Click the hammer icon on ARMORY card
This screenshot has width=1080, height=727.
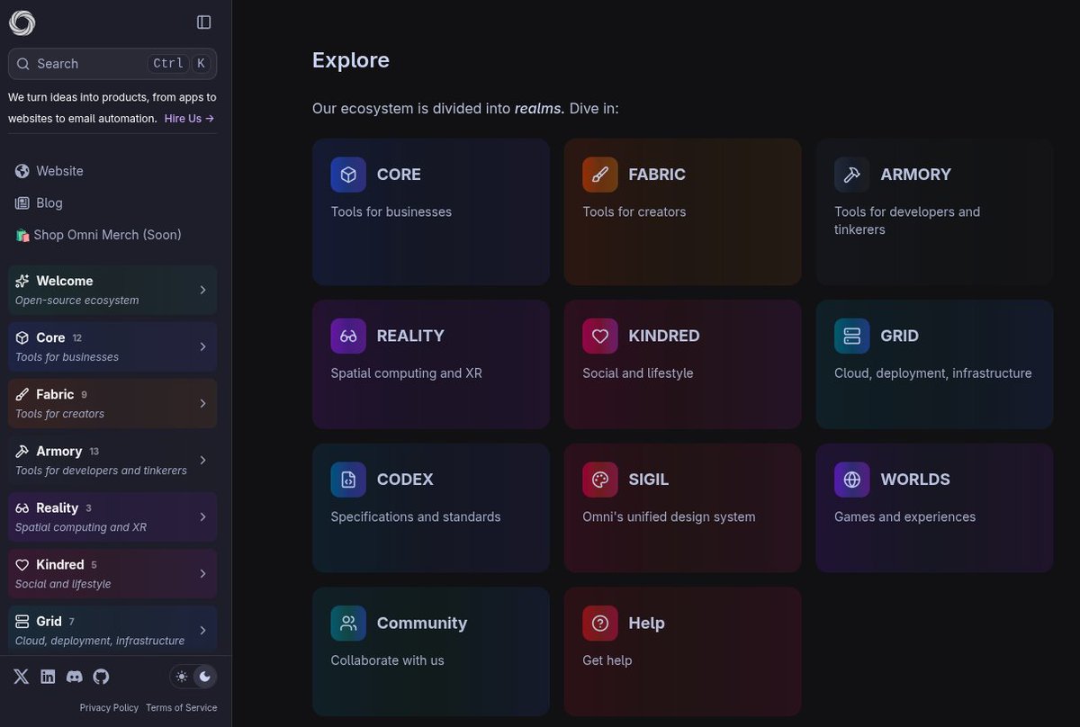point(852,175)
